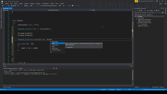Click the View Code icon in Solution Explorer toolbar

154,10
